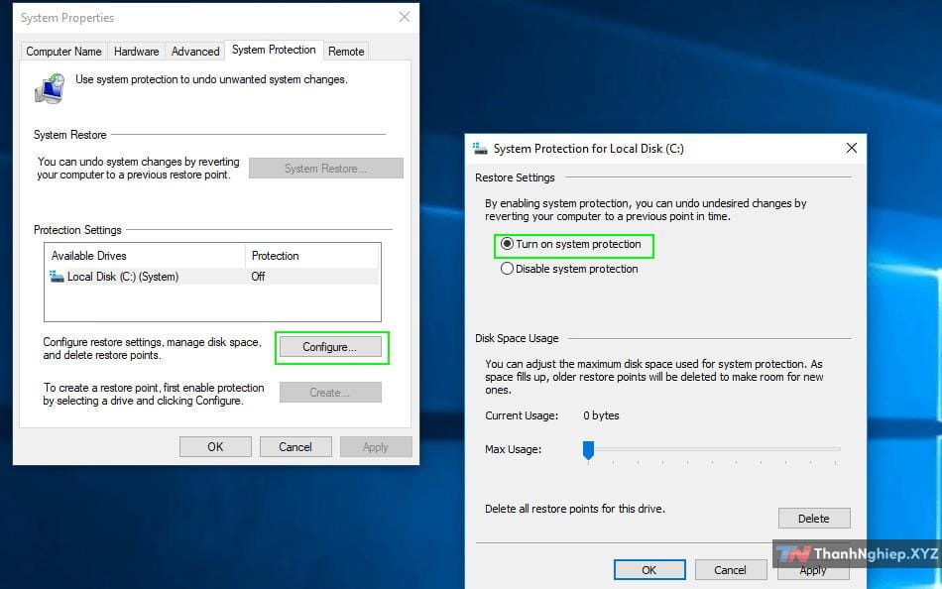Open the Advanced tab
Viewport: 942px width, 589px height.
[x=195, y=52]
